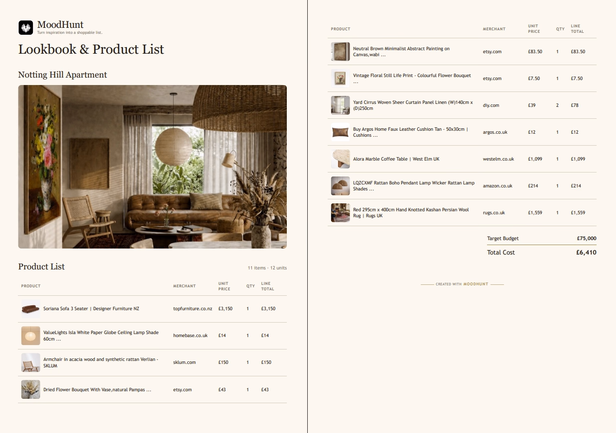Click the rugs.co.uk merchant cell
Viewport: 616px width, 433px height.
click(494, 213)
